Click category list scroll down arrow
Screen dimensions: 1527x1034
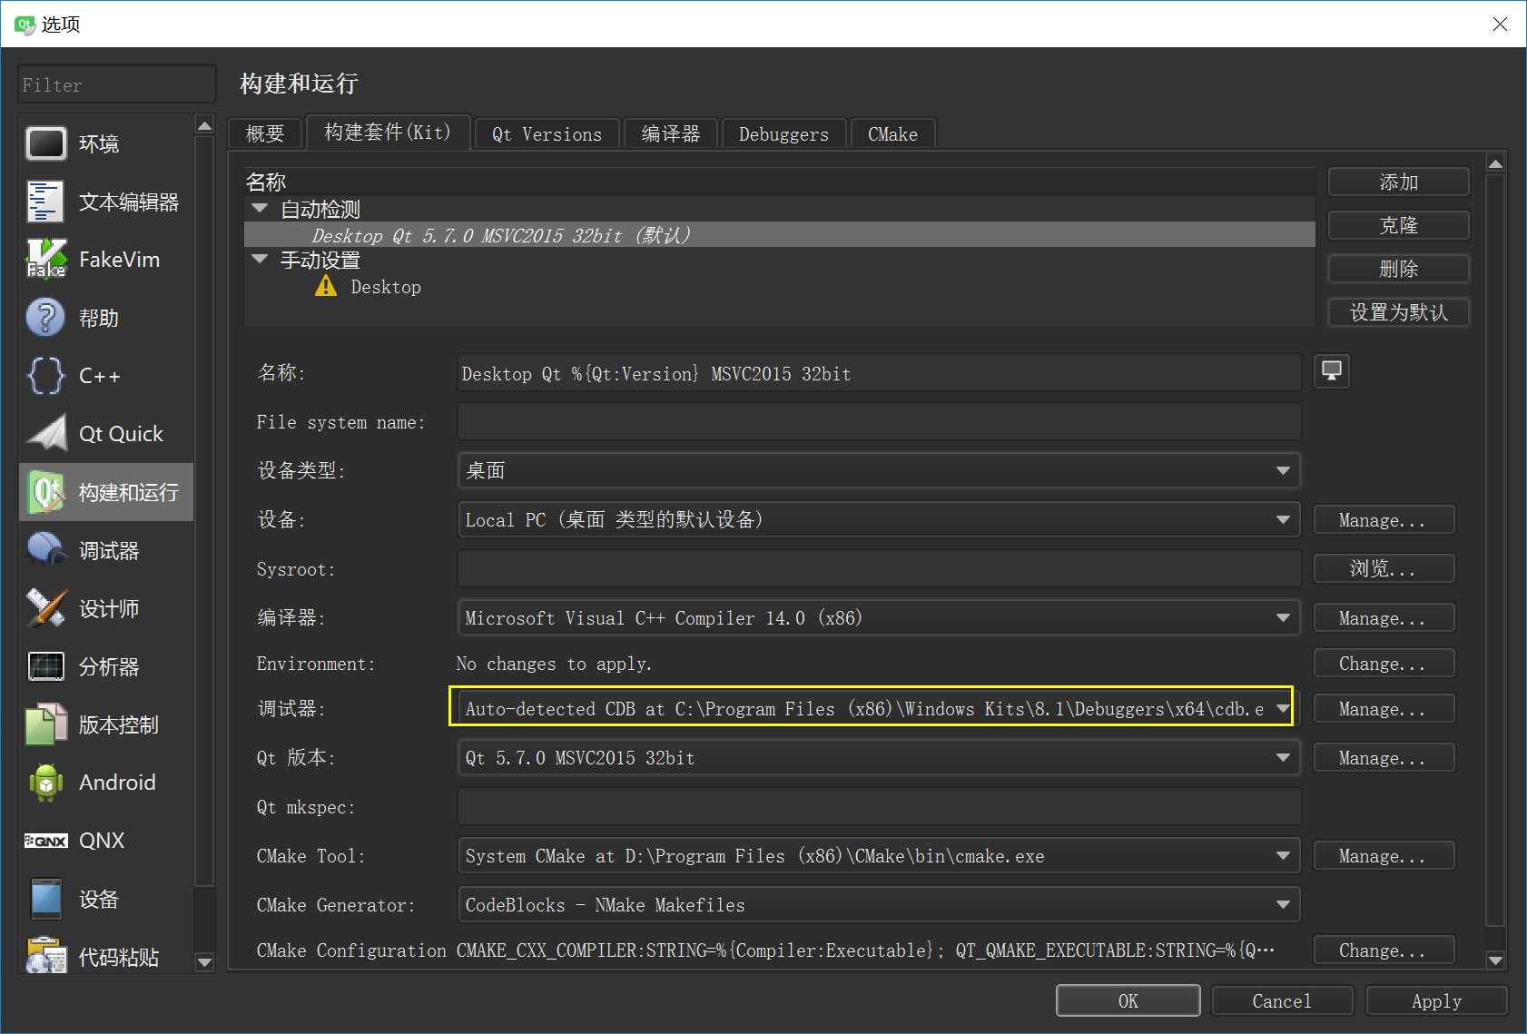(205, 962)
